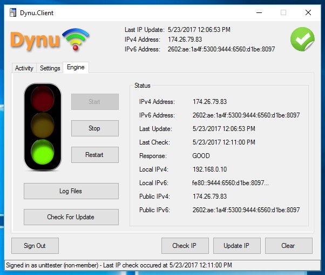Click Local IPv6 value fe80::9444:6560:d1be:8097...
The image size is (325, 275).
tap(231, 183)
